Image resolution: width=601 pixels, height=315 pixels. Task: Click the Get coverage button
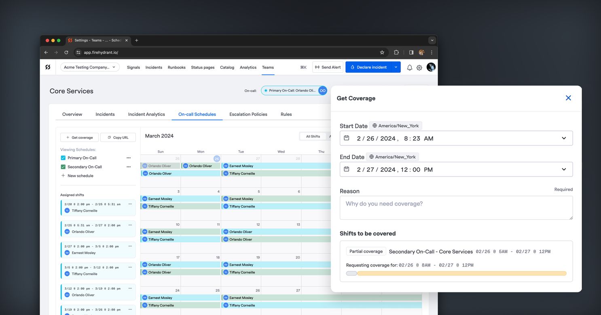click(x=79, y=137)
